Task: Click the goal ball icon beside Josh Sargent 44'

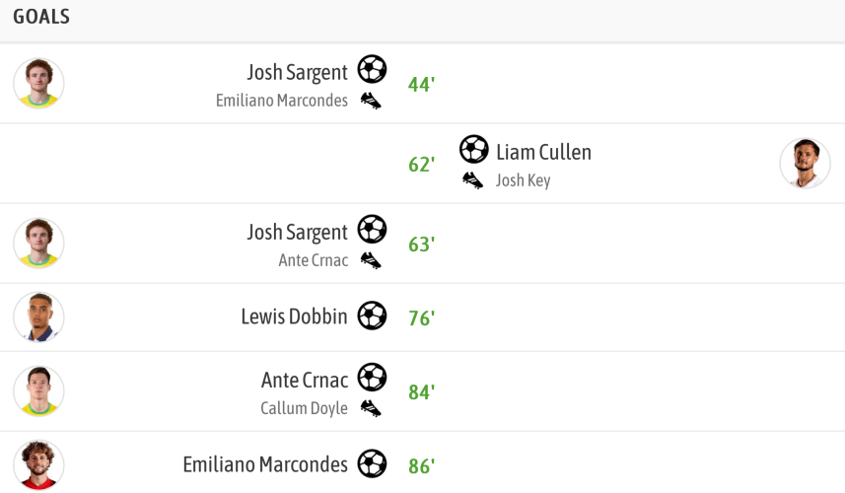Action: [x=372, y=69]
